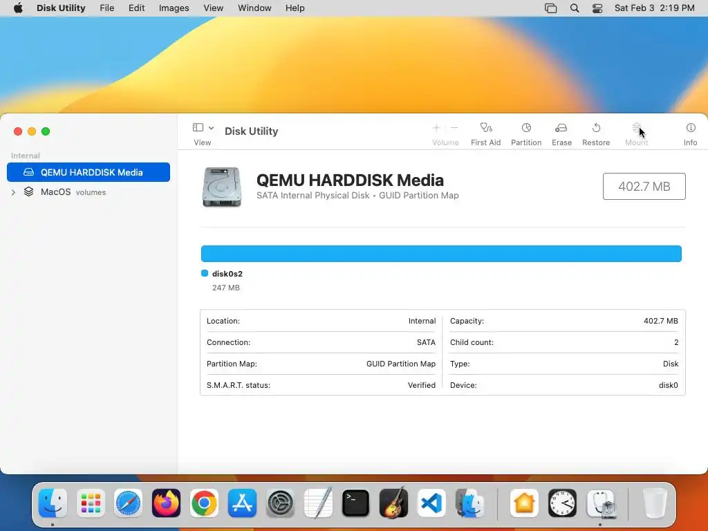Toggle the sidebar View icon
This screenshot has width=708, height=531.
tap(198, 127)
